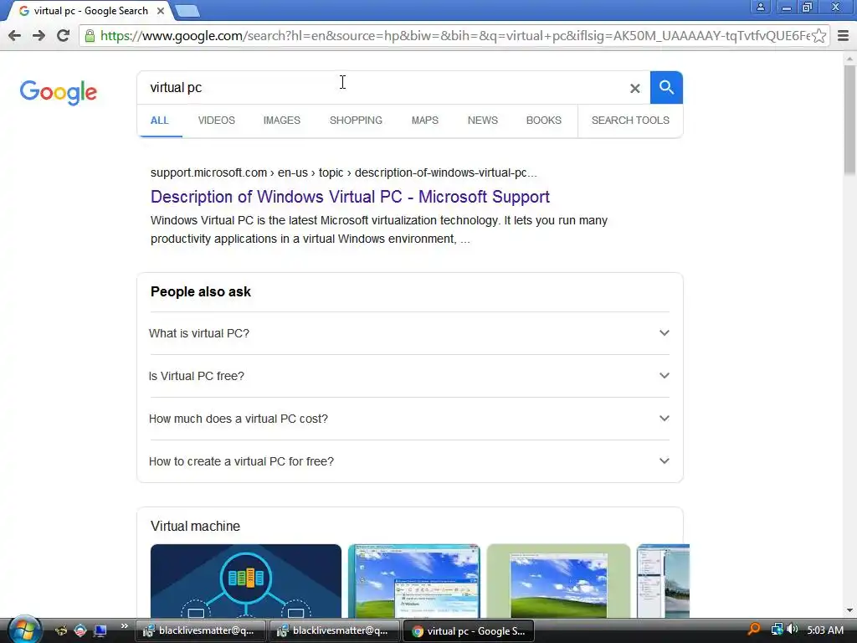
Task: Expand 'How much does a virtual PC cost?'
Action: point(409,419)
